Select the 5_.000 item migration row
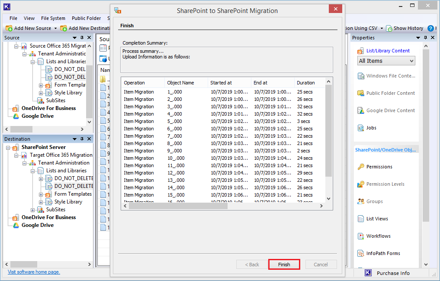 pyautogui.click(x=223, y=121)
